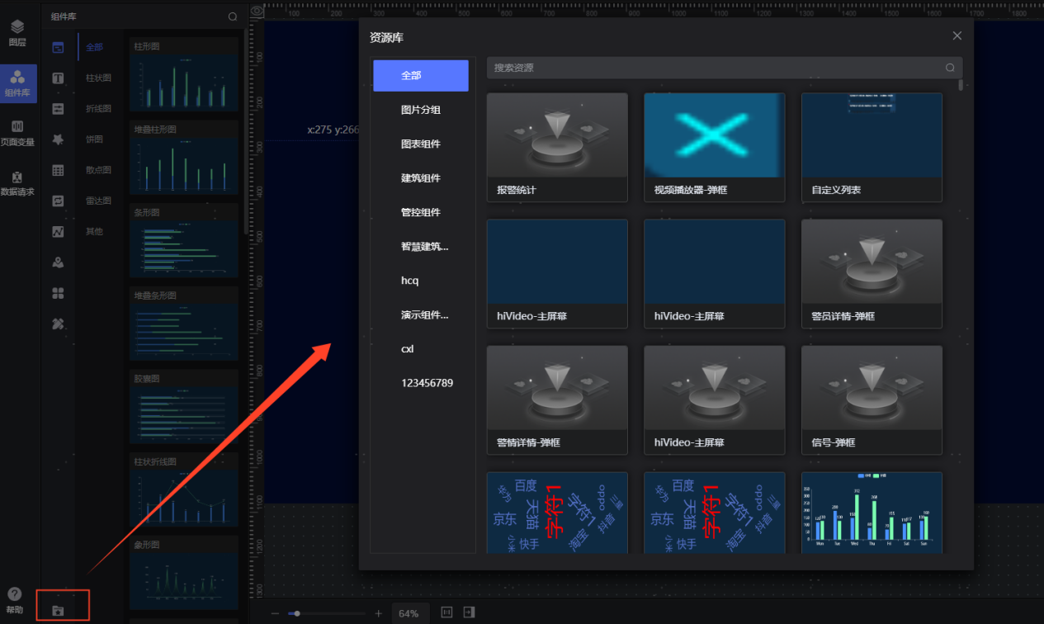Select the table component category icon

point(58,170)
